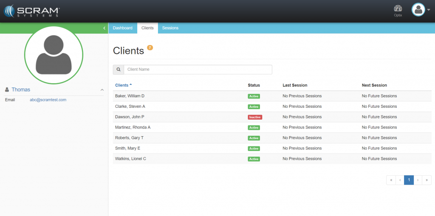Screen dimensions: 435x216
Task: Open the Optix dashboard icon
Action: point(398,10)
